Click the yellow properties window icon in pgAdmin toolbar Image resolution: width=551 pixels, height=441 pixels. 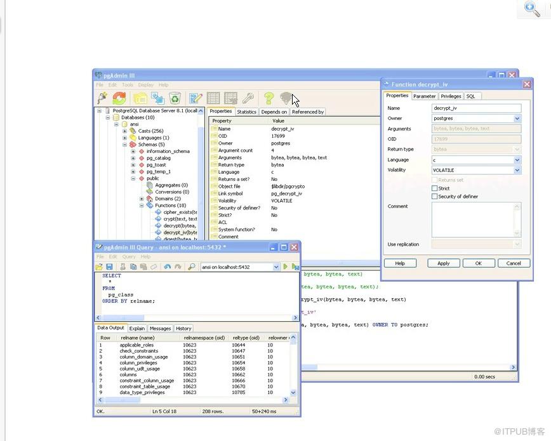[140, 98]
